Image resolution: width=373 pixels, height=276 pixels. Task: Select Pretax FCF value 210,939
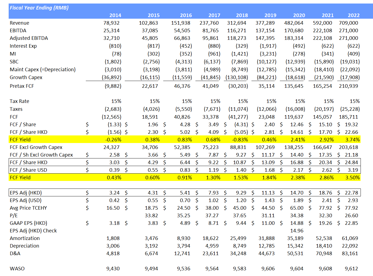(348, 86)
